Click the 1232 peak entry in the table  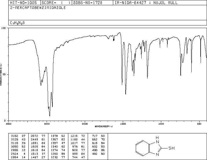(54, 157)
